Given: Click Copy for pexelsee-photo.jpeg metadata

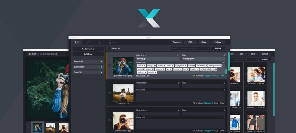Looking at the screenshot, I should [x=216, y=75].
